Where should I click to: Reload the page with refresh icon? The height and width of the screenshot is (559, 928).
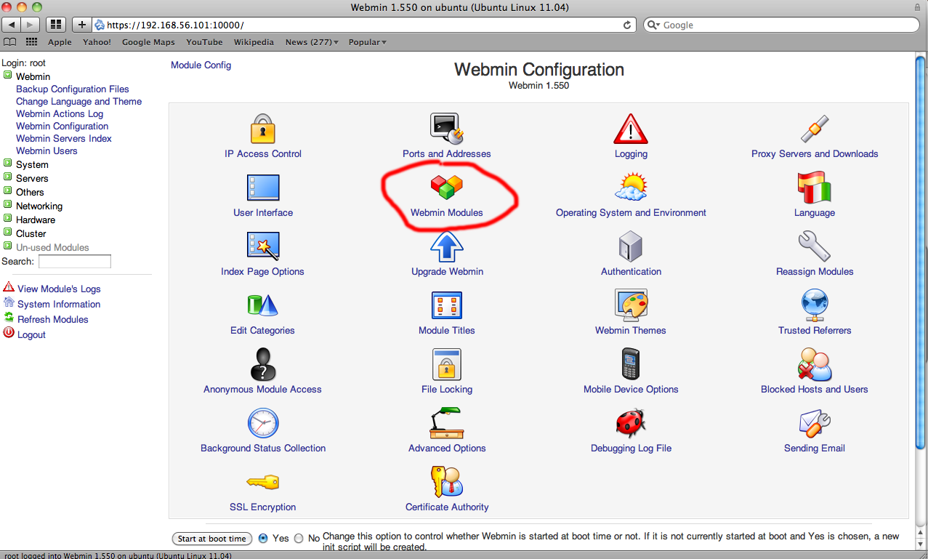point(627,25)
